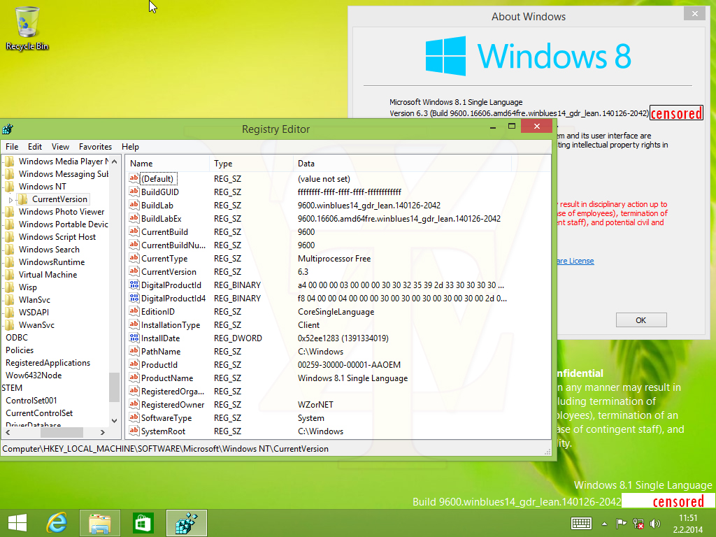Click the DigitalProductId binary value icon
This screenshot has width=716, height=537.
click(x=134, y=285)
